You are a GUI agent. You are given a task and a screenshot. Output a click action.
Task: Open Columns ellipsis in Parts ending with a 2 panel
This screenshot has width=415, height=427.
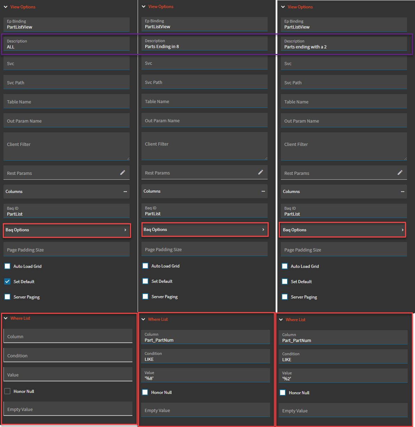(402, 192)
